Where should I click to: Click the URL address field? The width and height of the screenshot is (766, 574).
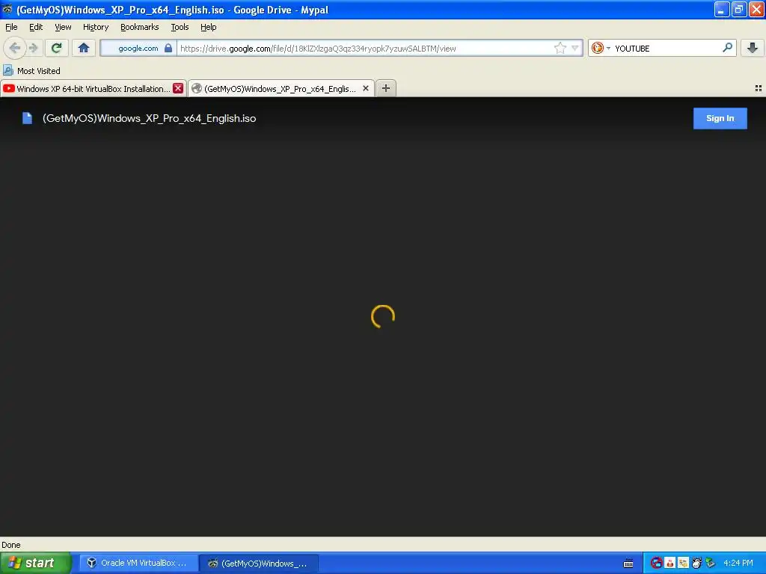pyautogui.click(x=367, y=48)
